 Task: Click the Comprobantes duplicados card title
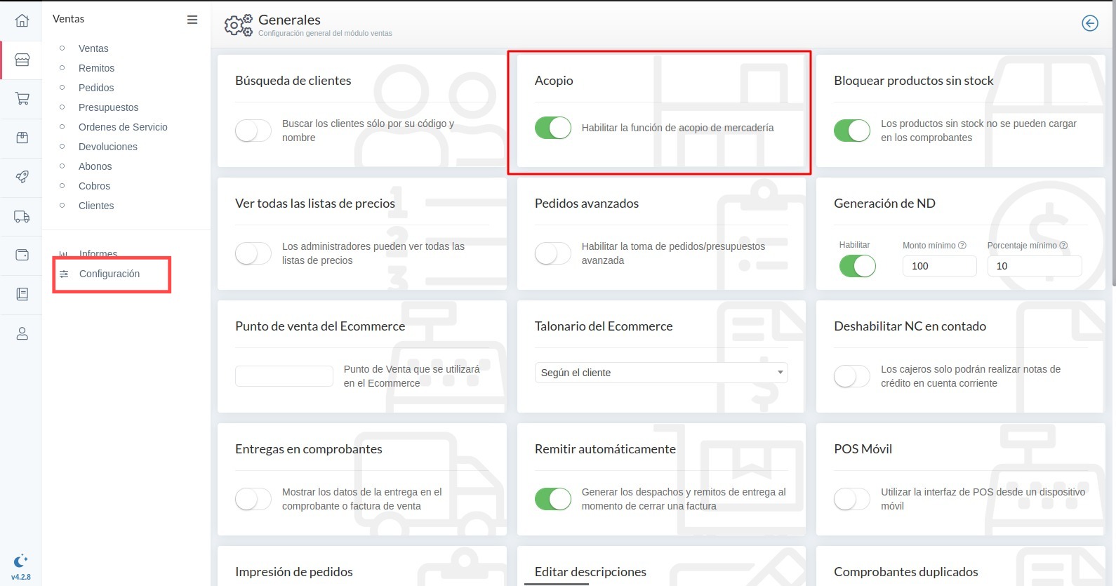(906, 572)
